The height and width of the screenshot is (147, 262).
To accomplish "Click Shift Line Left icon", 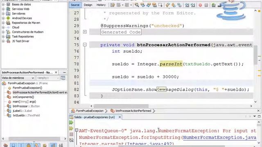I will (187, 5).
